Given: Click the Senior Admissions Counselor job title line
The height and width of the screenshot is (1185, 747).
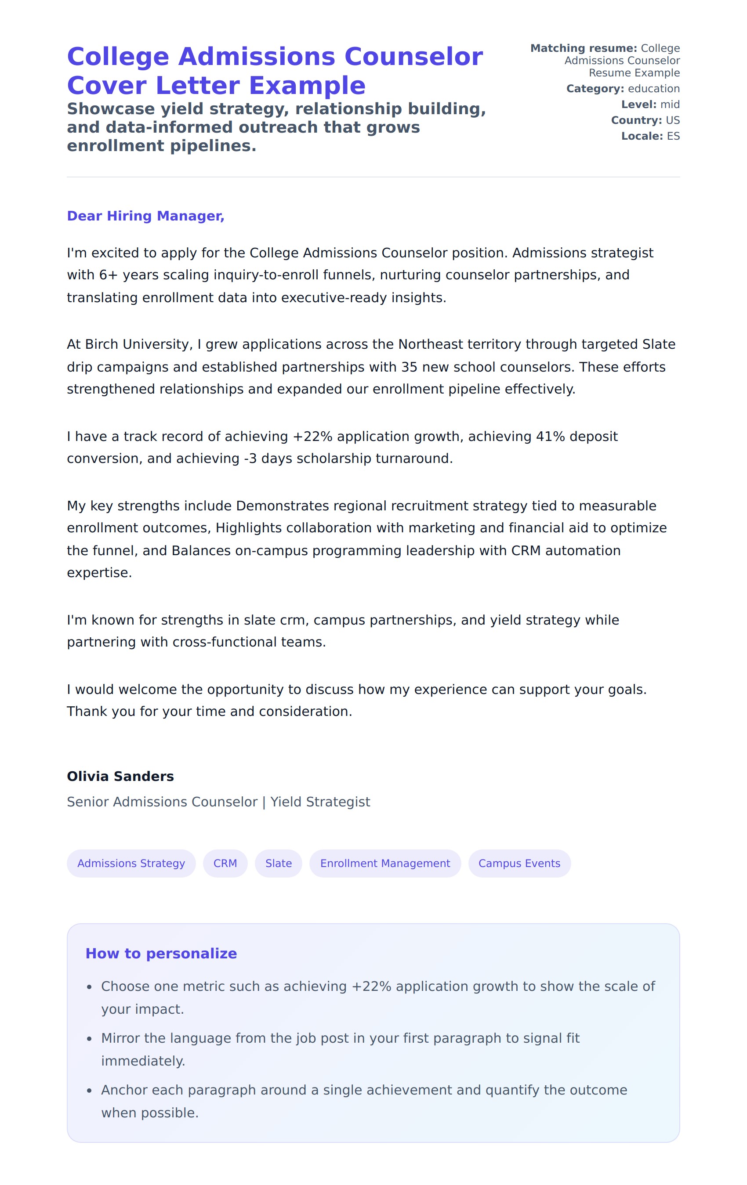Looking at the screenshot, I should coord(218,802).
